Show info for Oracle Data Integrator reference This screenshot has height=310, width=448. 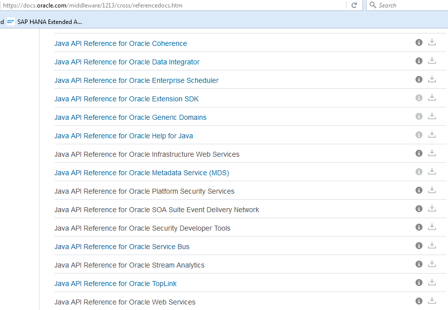click(x=419, y=61)
